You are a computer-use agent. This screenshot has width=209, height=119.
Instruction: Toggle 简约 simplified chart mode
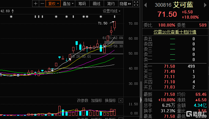coord(111,4)
